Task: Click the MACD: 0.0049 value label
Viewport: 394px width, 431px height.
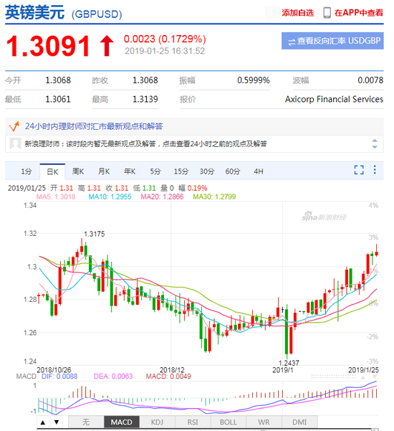Action: 168,376
